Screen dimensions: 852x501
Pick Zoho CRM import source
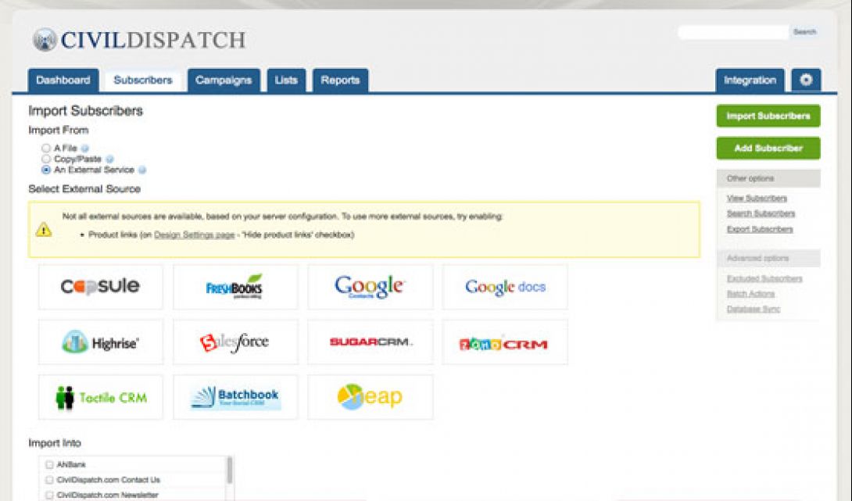505,342
